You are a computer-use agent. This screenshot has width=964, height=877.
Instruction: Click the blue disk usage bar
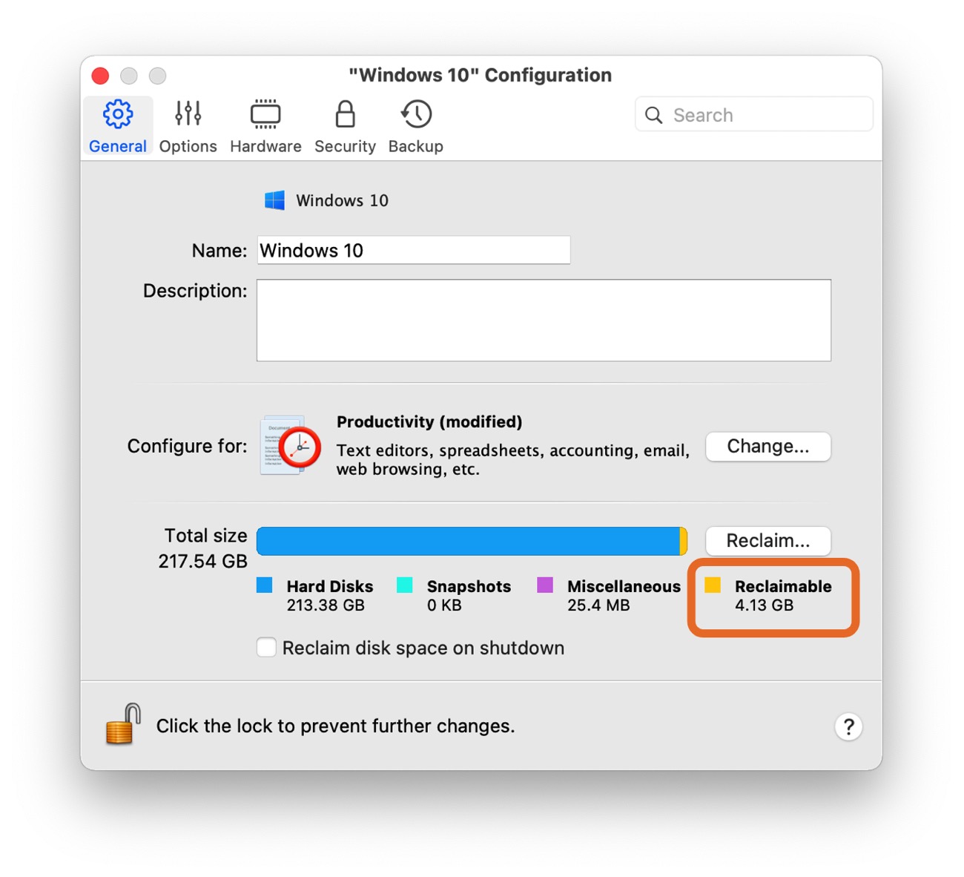click(x=468, y=541)
